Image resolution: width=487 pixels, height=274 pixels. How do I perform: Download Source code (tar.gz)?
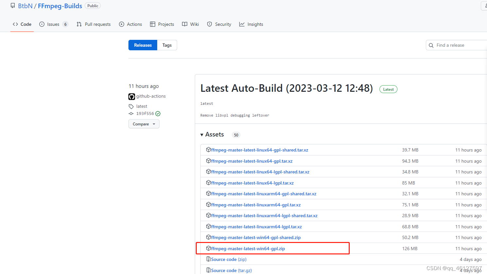tap(231, 270)
